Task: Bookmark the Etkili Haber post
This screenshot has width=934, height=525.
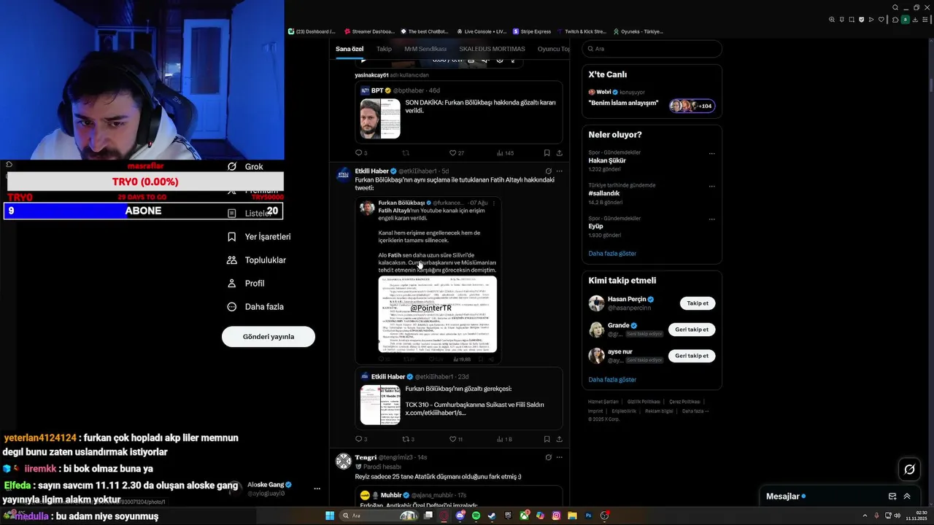Action: tap(547, 439)
